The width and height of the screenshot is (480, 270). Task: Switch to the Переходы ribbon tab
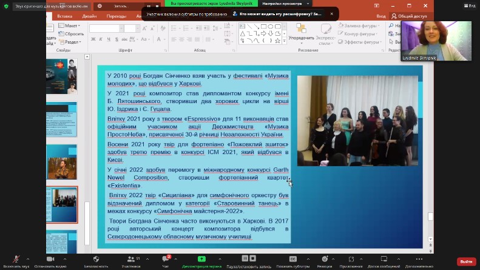(x=117, y=16)
